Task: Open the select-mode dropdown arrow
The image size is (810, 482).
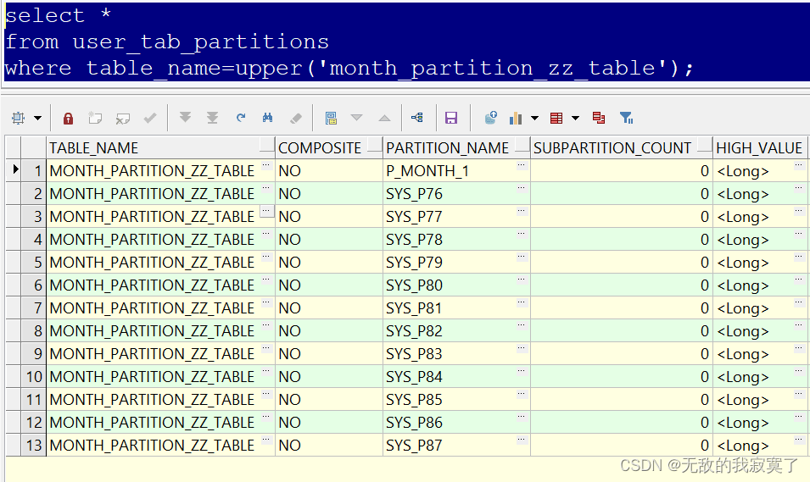Action: tap(37, 119)
